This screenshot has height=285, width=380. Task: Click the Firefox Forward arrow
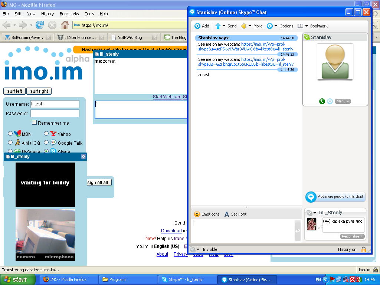[x=23, y=25]
